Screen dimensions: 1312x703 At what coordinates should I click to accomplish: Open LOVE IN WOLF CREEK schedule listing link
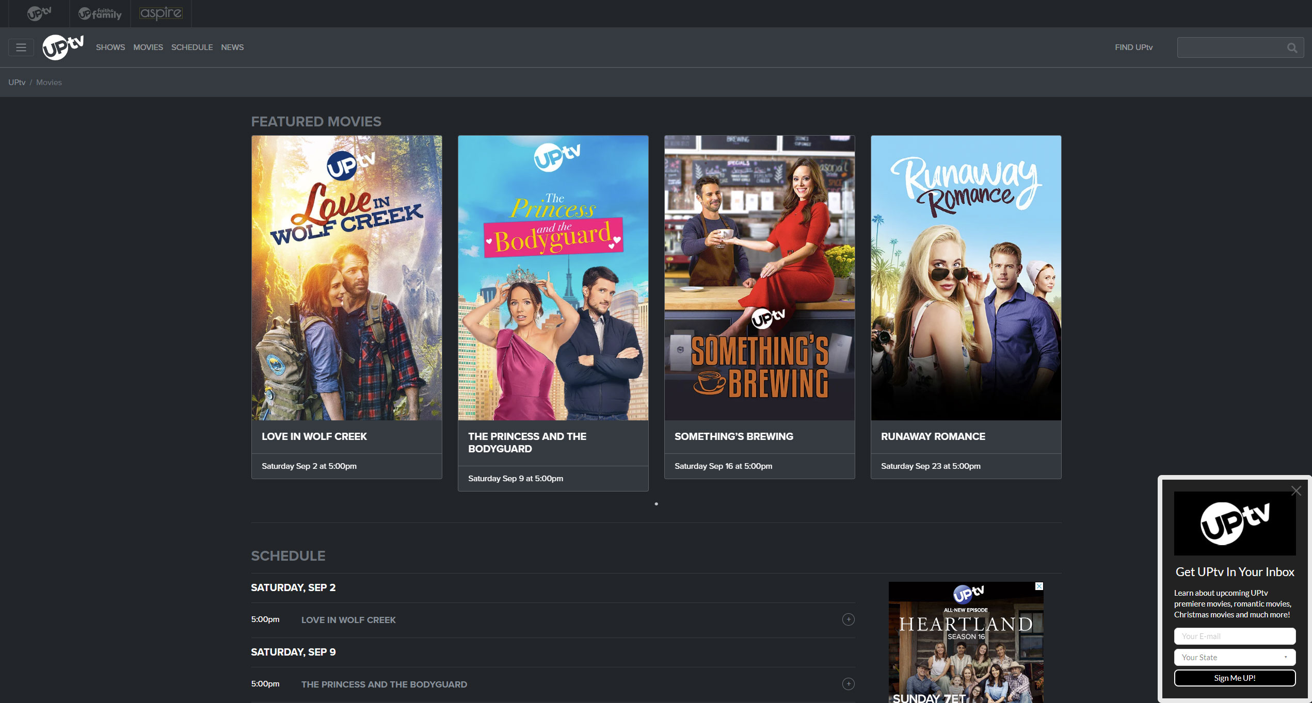pos(348,620)
